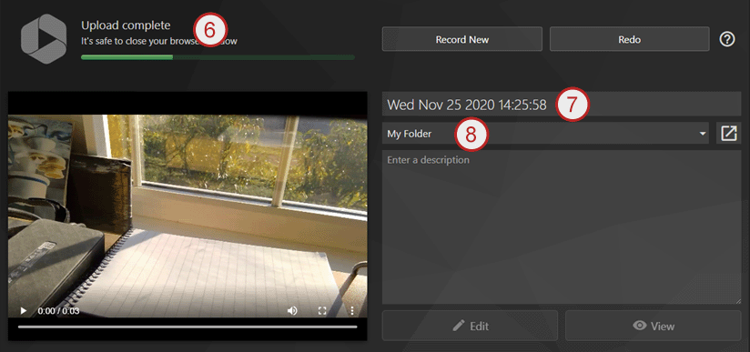This screenshot has height=352, width=750.
Task: Click the pencil icon on Edit
Action: coord(459,326)
